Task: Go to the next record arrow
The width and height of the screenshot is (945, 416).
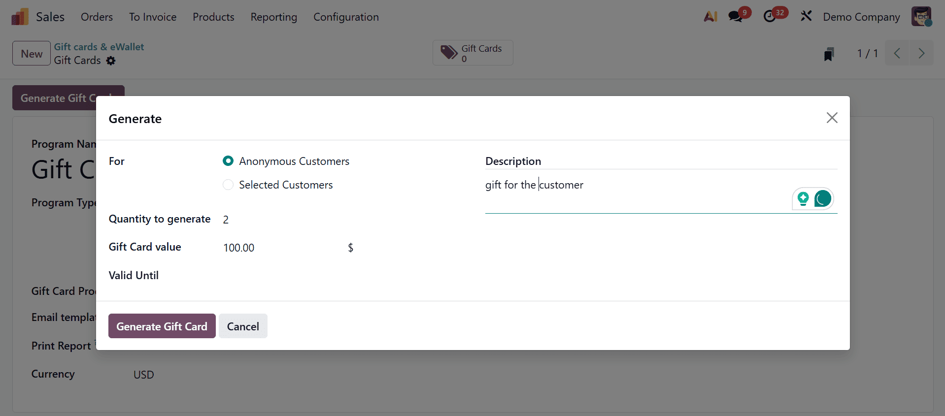Action: pos(921,53)
